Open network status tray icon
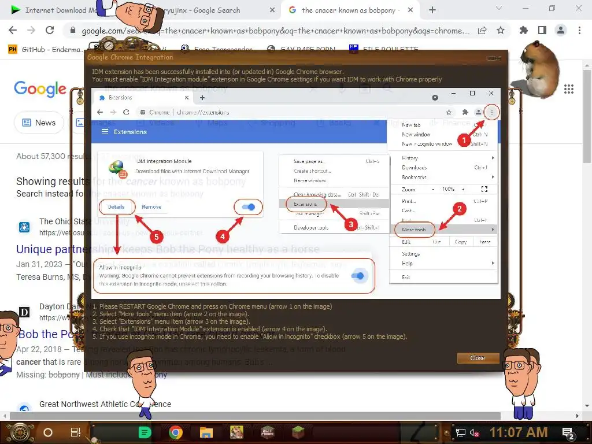Image resolution: width=592 pixels, height=444 pixels. click(x=461, y=432)
